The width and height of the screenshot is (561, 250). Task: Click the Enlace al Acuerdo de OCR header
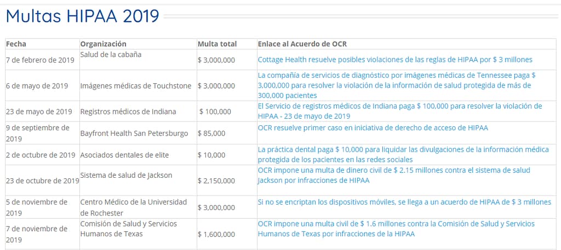[302, 44]
